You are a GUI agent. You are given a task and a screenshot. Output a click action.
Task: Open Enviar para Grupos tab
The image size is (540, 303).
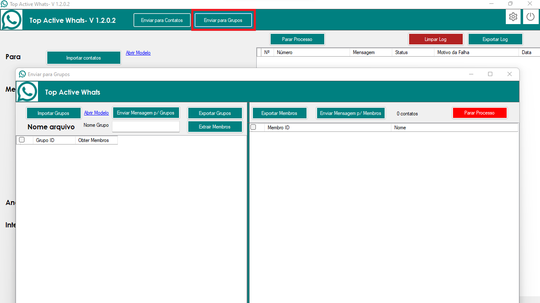tap(223, 20)
